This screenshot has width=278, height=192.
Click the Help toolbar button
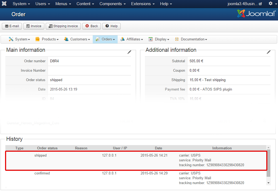coord(111,26)
